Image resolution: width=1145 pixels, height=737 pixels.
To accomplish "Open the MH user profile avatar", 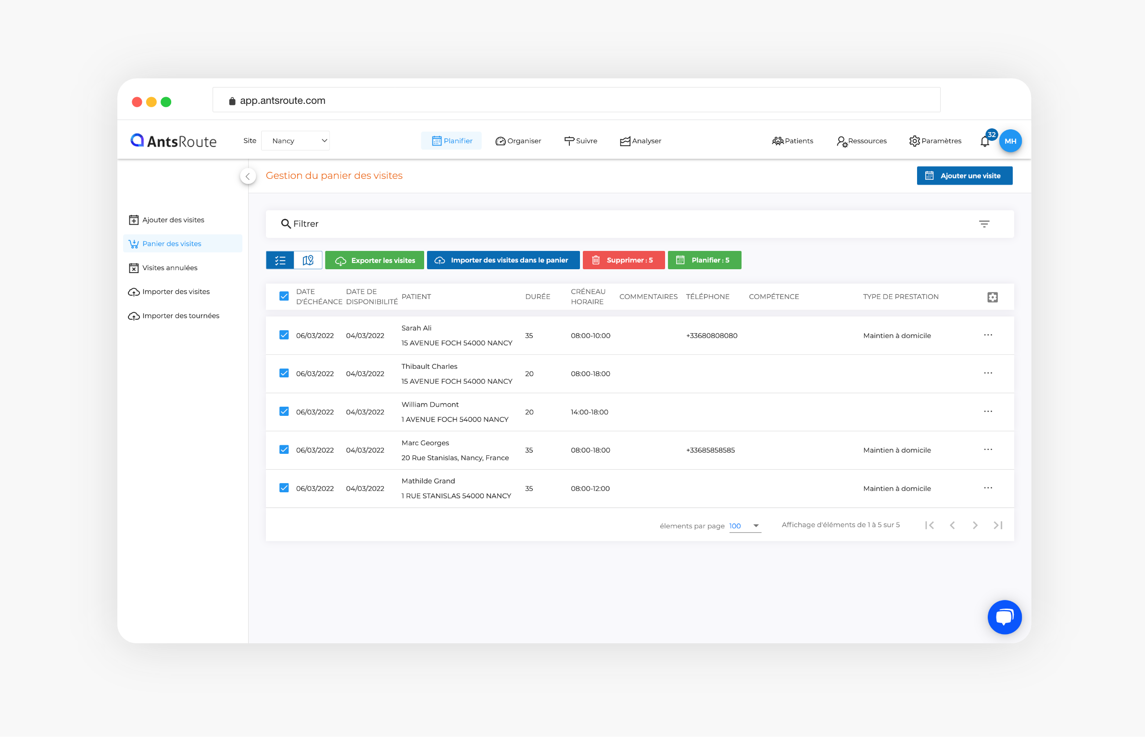I will [1010, 141].
